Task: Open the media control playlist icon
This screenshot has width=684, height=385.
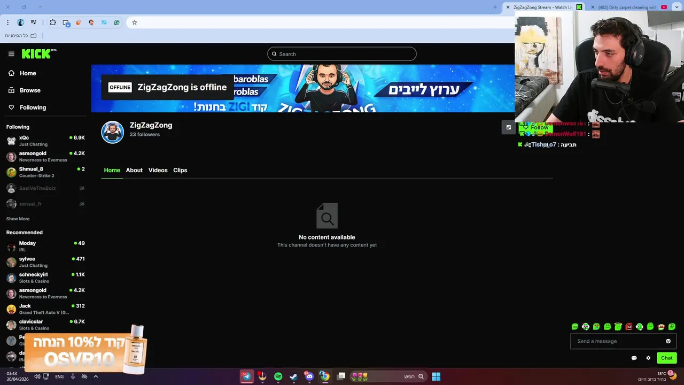Action: (34, 22)
